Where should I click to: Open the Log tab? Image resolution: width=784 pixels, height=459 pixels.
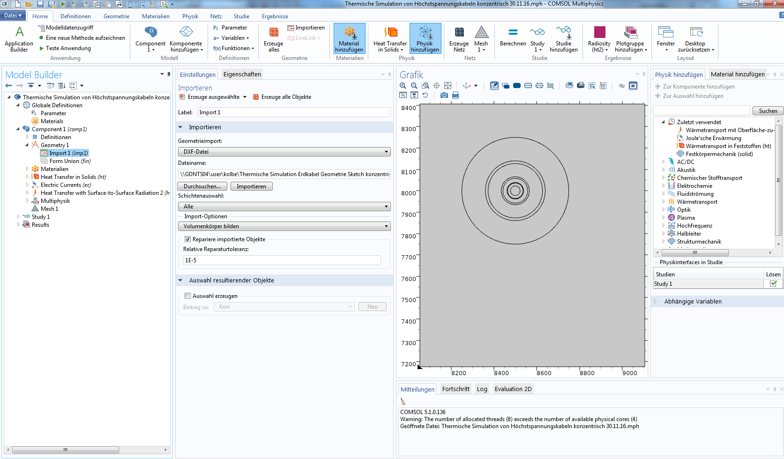coord(482,389)
